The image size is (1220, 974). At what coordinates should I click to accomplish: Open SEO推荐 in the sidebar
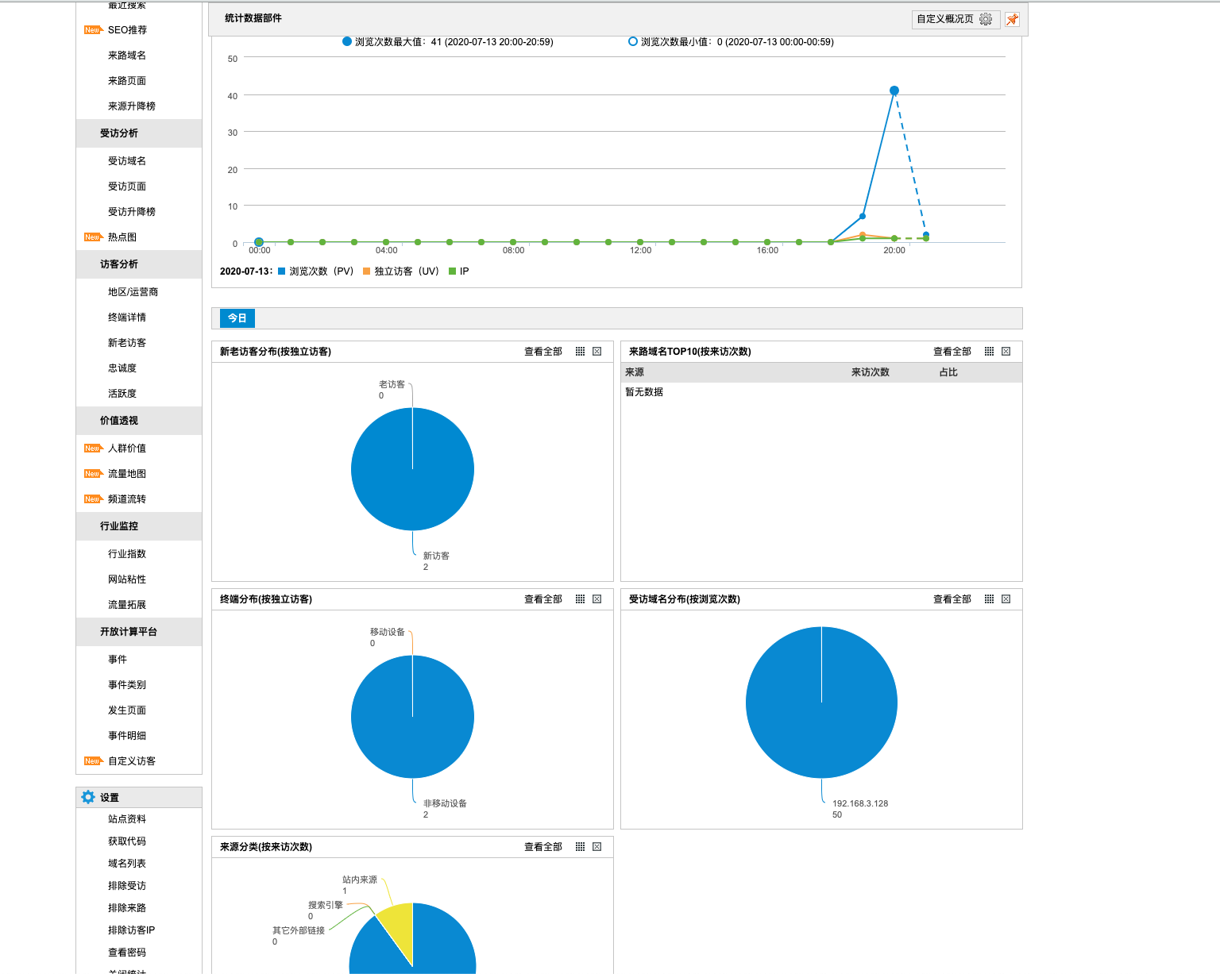click(127, 30)
